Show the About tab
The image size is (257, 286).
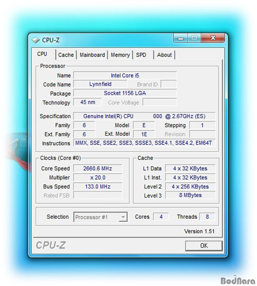click(164, 55)
